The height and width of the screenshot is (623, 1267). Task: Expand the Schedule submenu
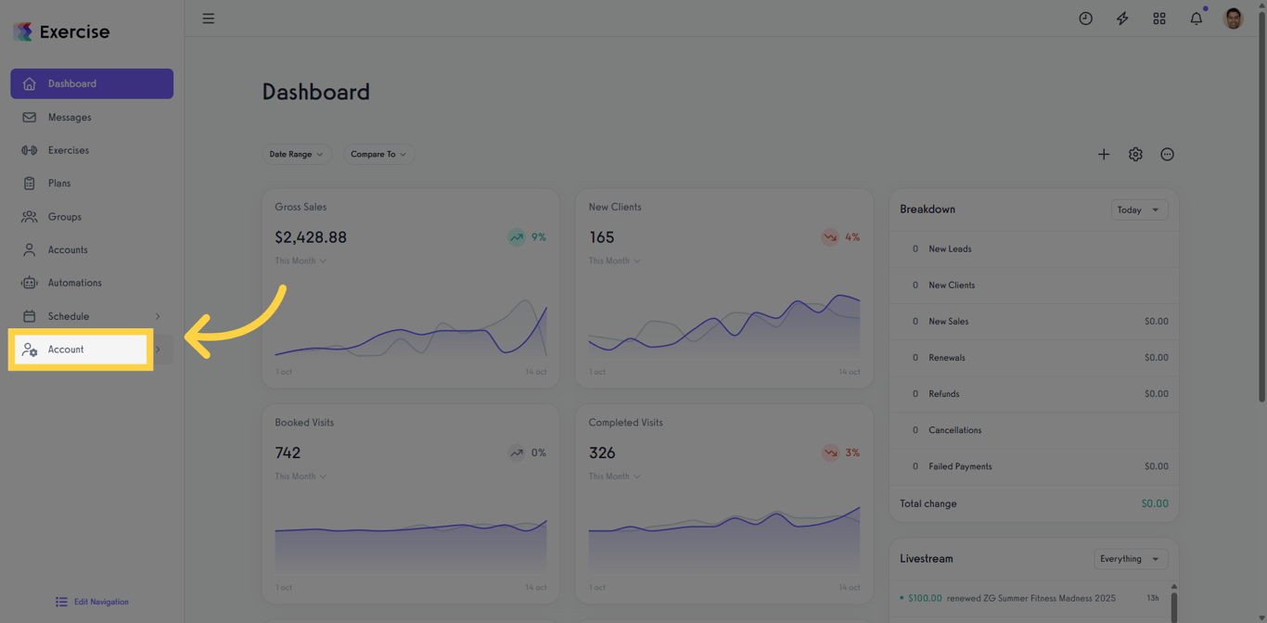(158, 315)
